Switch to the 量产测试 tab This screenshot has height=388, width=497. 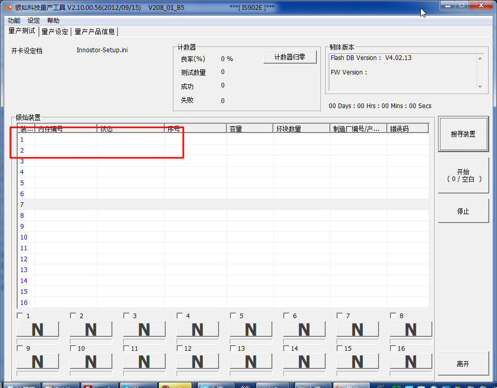22,31
